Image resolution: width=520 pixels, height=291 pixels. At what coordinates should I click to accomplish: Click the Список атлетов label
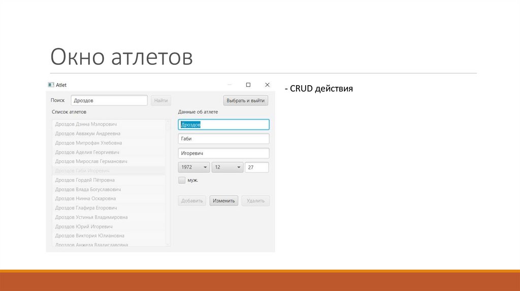tap(69, 112)
